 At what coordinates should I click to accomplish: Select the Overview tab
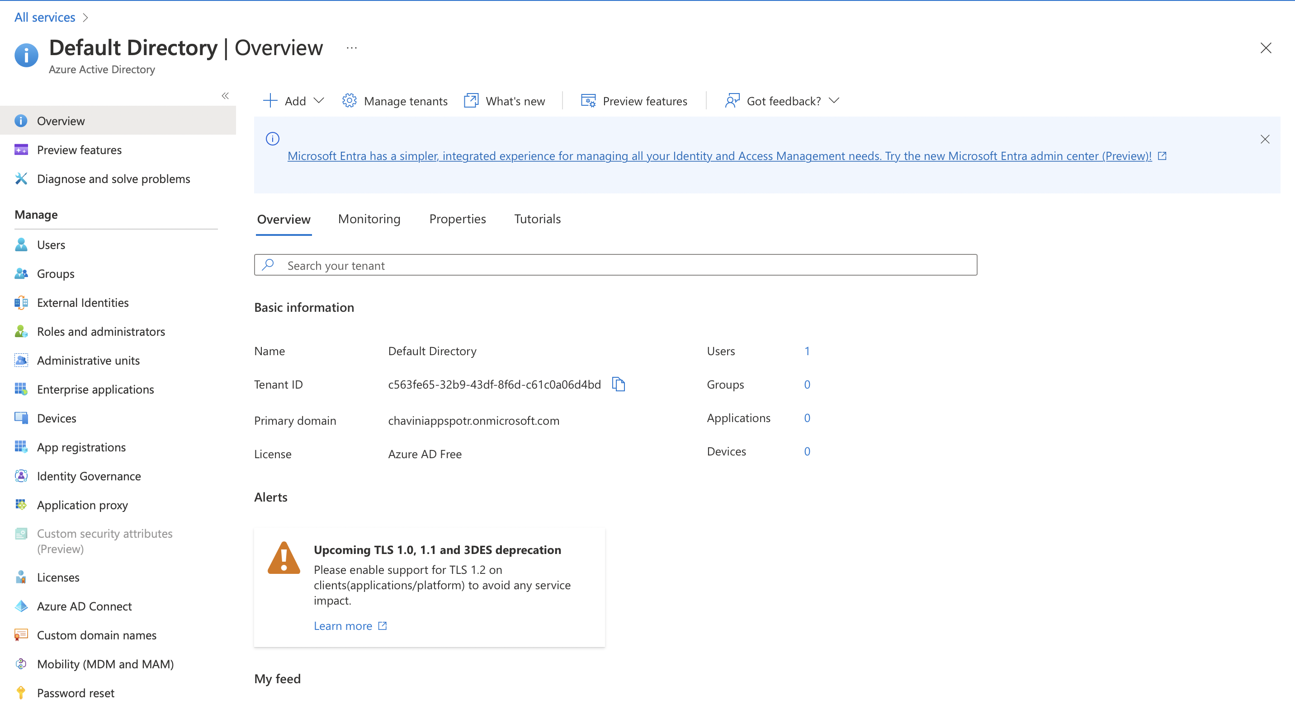(284, 220)
